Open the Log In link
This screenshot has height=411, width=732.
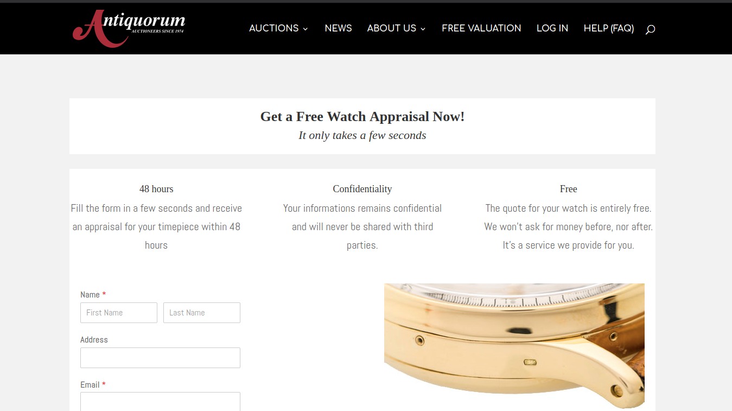pyautogui.click(x=552, y=28)
